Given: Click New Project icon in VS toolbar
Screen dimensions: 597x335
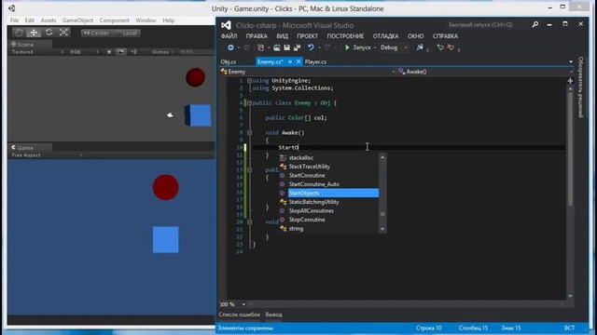Looking at the screenshot, I should coord(261,47).
